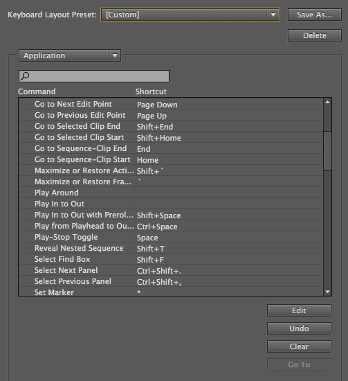Screen dimensions: 348x381
Task: Select the Play-Stop Toggle command row
Action: pos(171,237)
